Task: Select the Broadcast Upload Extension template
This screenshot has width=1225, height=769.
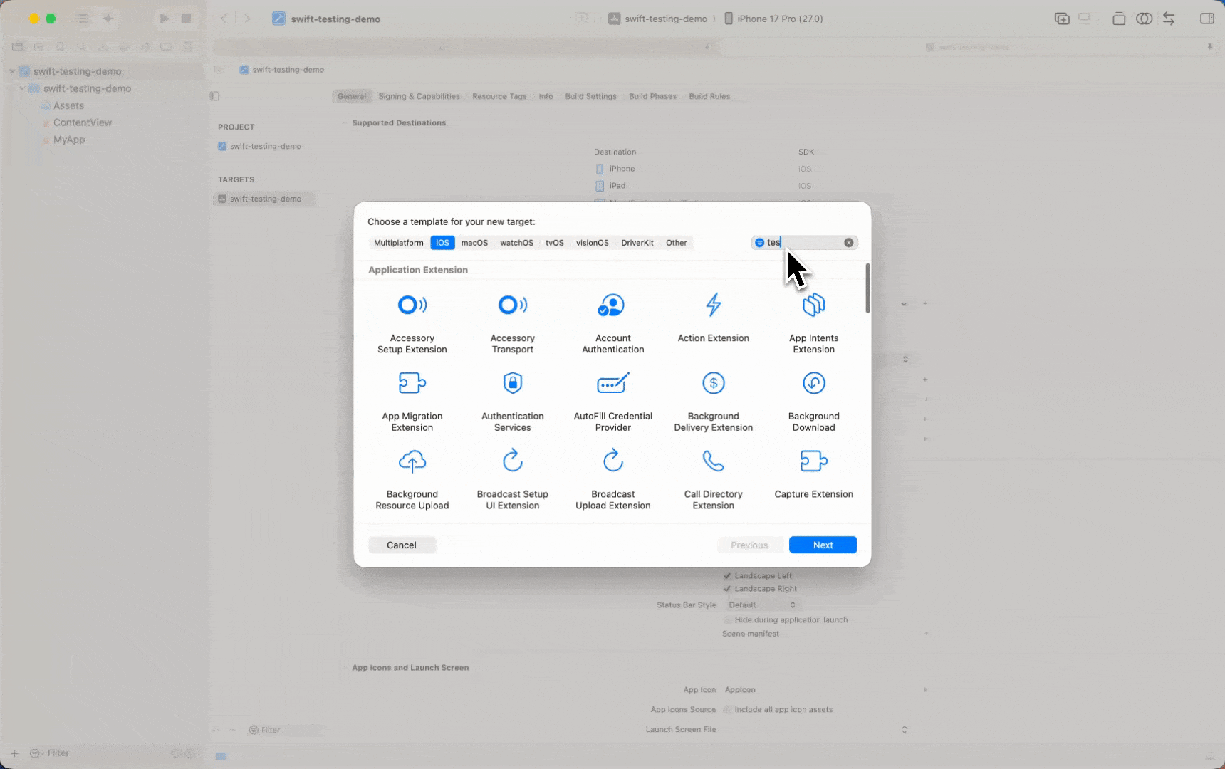Action: pyautogui.click(x=612, y=479)
